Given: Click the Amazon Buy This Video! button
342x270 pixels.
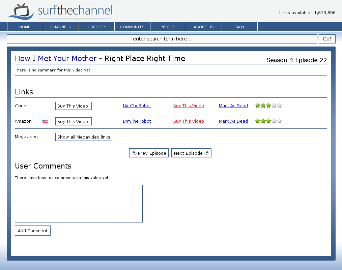Looking at the screenshot, I should coord(74,121).
